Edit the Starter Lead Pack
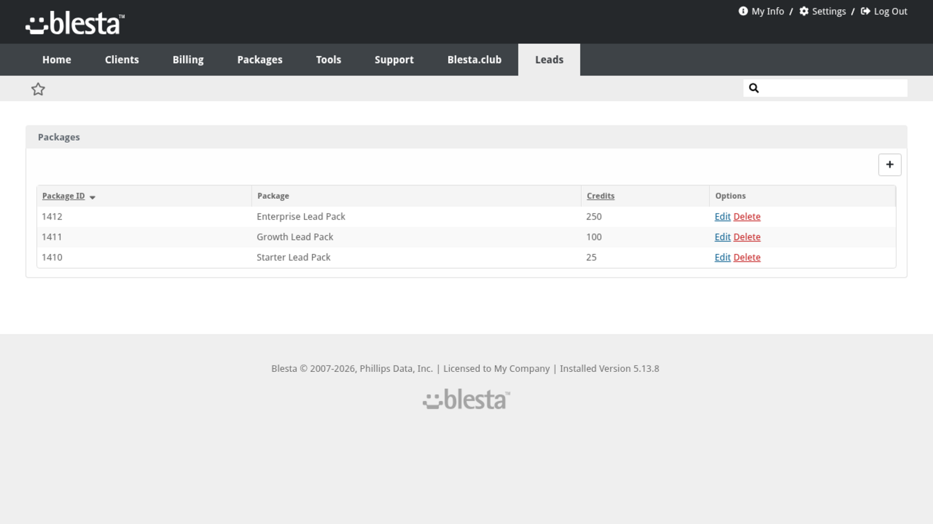This screenshot has height=524, width=933. pyautogui.click(x=723, y=257)
